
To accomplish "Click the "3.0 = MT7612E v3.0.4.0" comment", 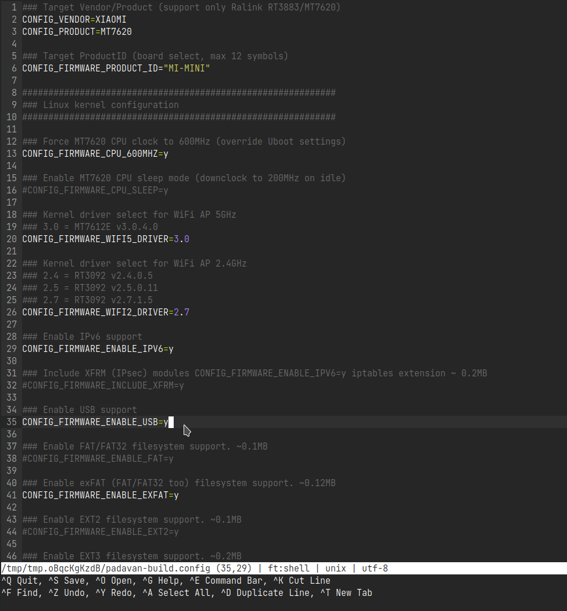I will click(x=90, y=227).
